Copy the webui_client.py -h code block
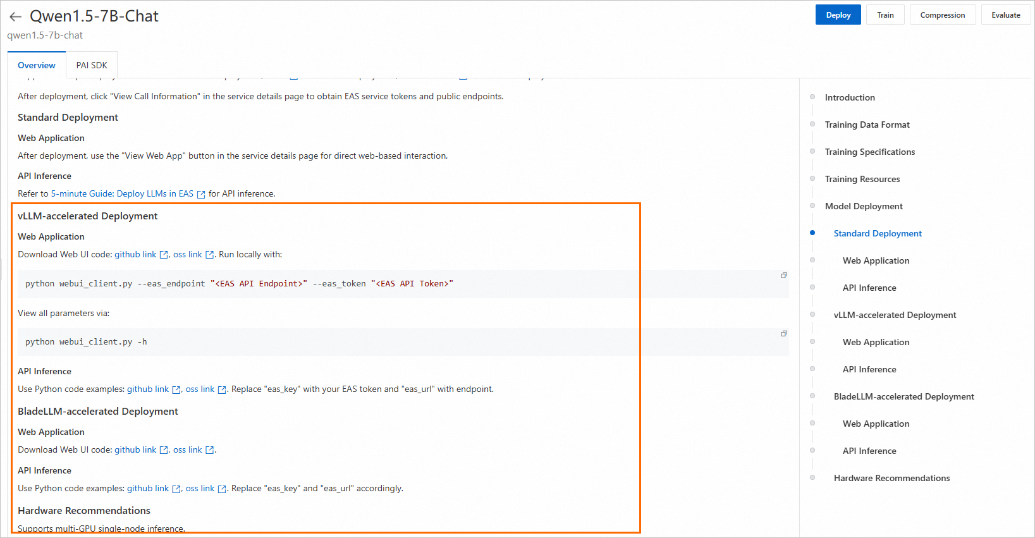This screenshot has width=1035, height=538. click(784, 334)
